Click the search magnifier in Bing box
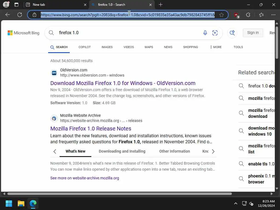280x210 pixels. [51, 33]
